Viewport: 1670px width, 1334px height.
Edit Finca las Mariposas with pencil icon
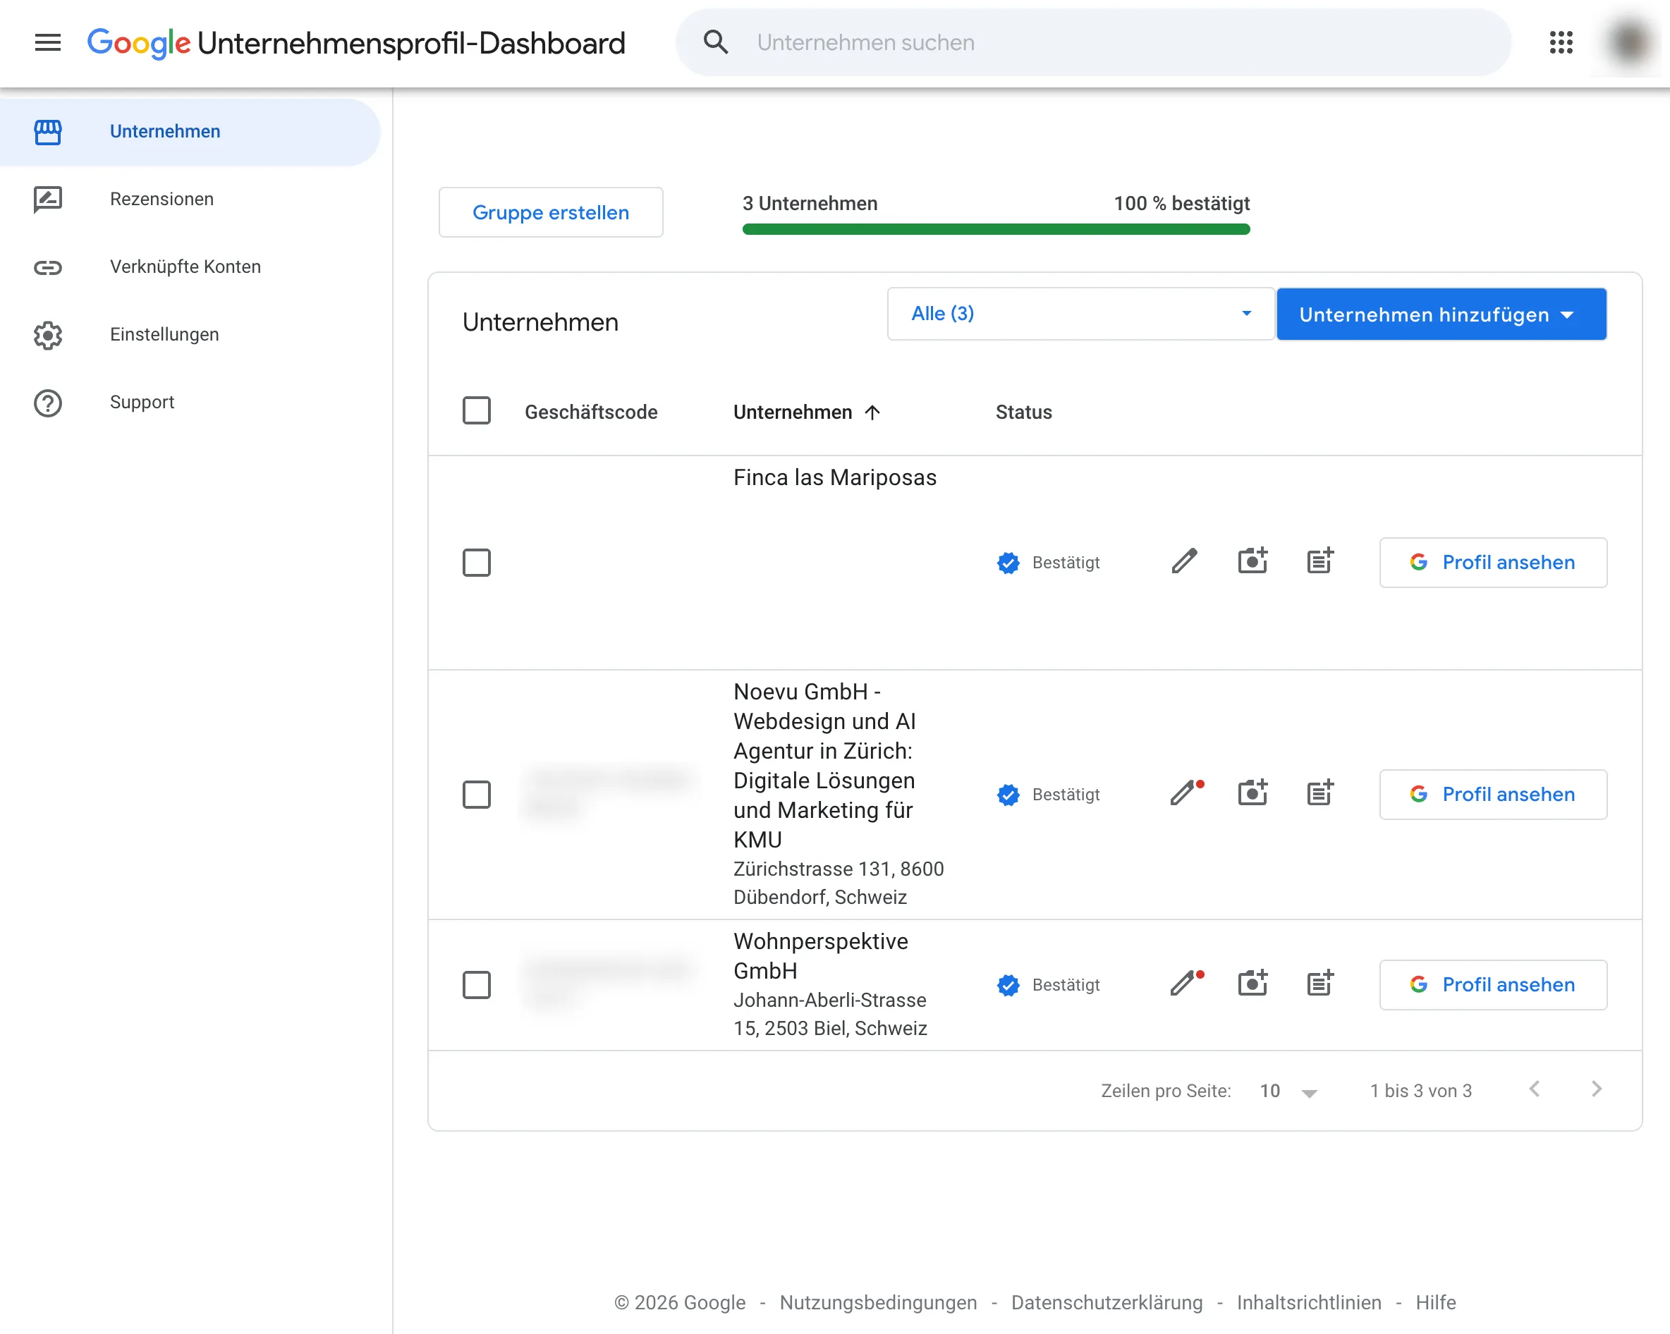1184,561
